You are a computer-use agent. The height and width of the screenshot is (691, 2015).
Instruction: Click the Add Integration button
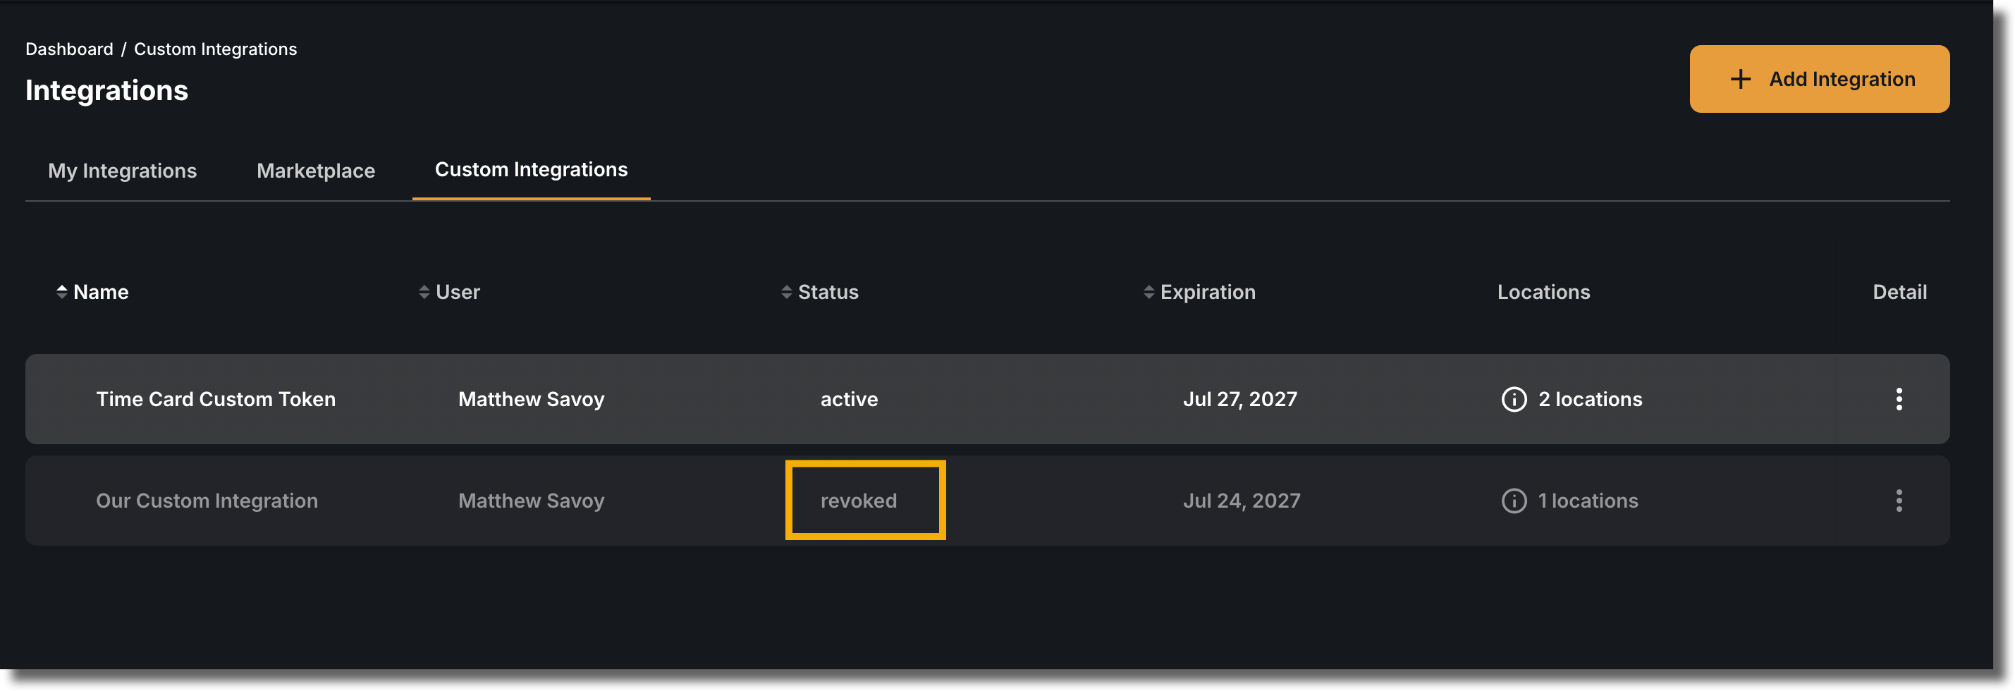tap(1819, 79)
